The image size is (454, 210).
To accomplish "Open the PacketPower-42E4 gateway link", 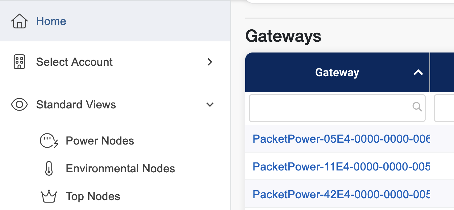I will (x=341, y=195).
